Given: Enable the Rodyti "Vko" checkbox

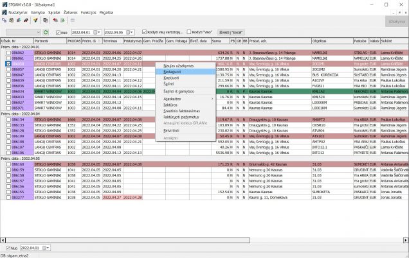Looking at the screenshot, I should click(x=190, y=31).
